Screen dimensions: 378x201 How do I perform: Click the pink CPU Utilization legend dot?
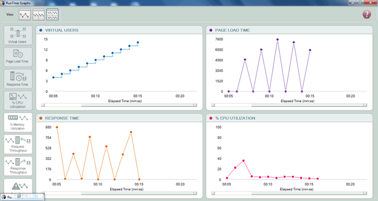coord(211,119)
